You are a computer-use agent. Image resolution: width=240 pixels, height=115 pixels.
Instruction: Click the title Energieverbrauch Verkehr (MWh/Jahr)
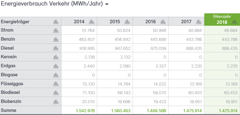(x=52, y=4)
